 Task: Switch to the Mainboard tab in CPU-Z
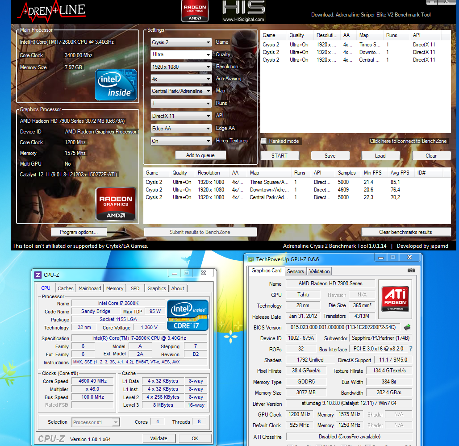click(90, 288)
